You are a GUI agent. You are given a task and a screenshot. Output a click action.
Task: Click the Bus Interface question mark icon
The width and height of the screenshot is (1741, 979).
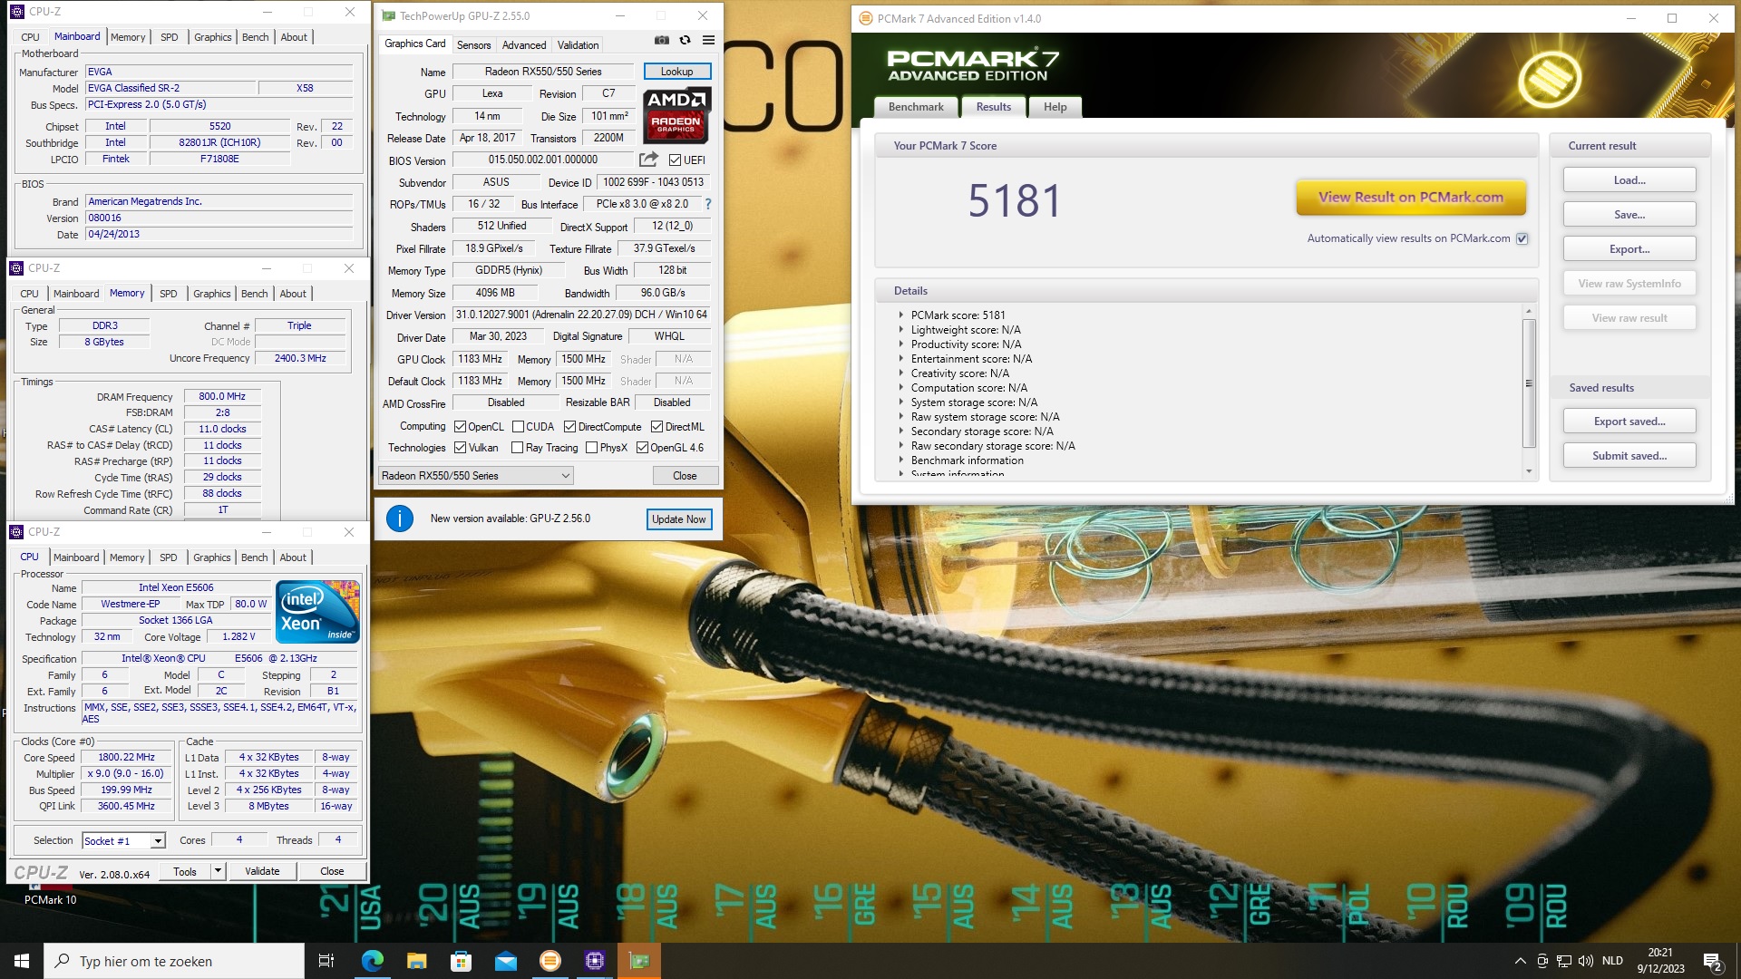(x=708, y=204)
